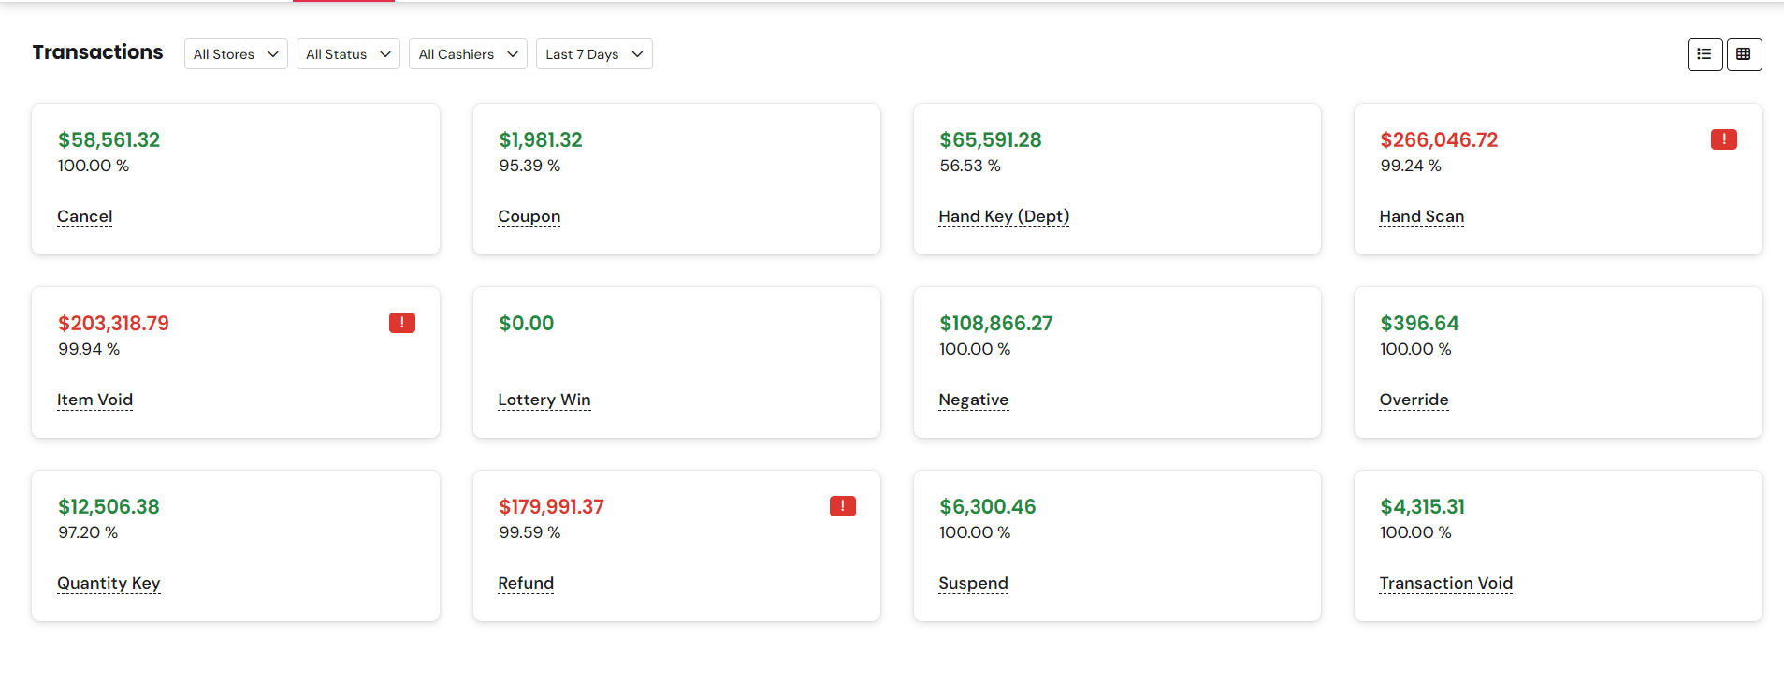Viewport: 1784px width, 698px height.
Task: Open the Cancel transactions link
Action: coord(84,216)
